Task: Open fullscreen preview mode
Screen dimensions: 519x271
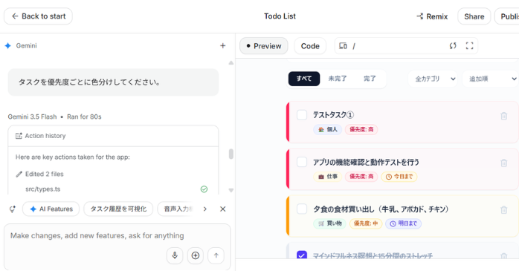Action: [469, 45]
